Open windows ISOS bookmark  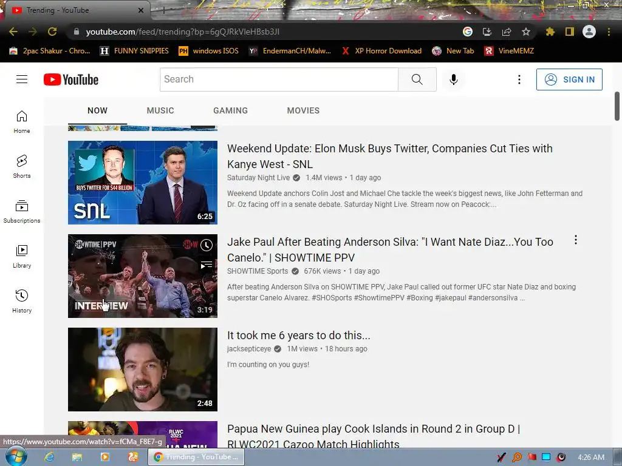point(209,51)
